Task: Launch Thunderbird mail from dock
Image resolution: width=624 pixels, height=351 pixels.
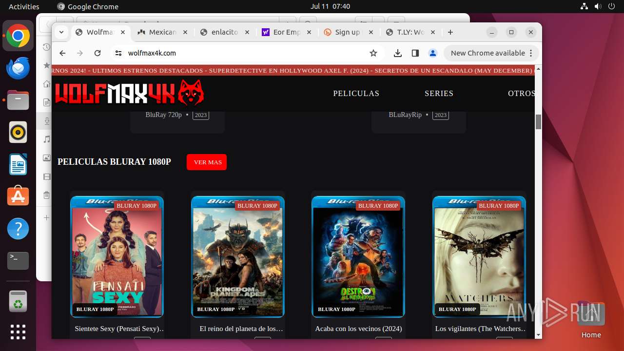Action: pos(18,68)
